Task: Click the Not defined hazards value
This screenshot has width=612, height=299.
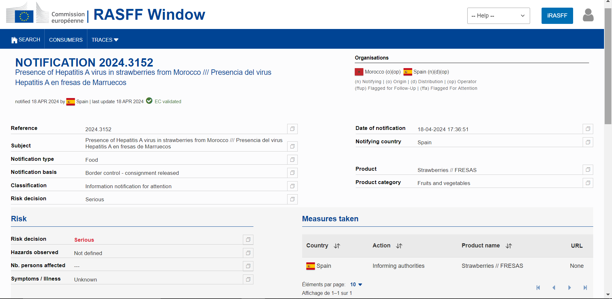Action: point(88,253)
